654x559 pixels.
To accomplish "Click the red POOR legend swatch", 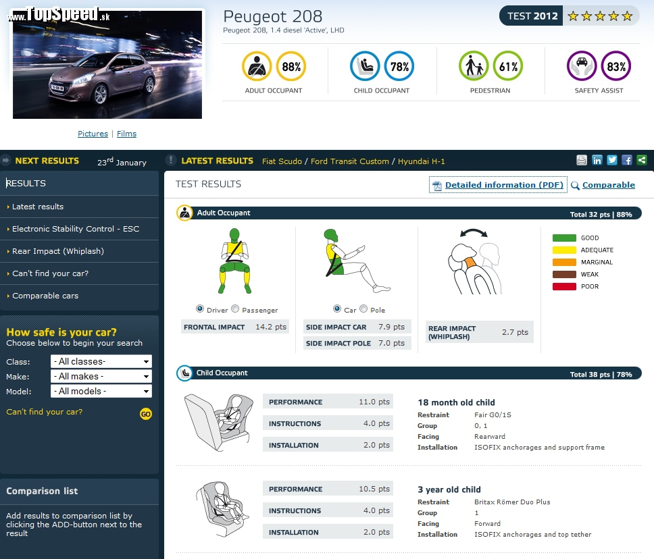I will (x=564, y=286).
